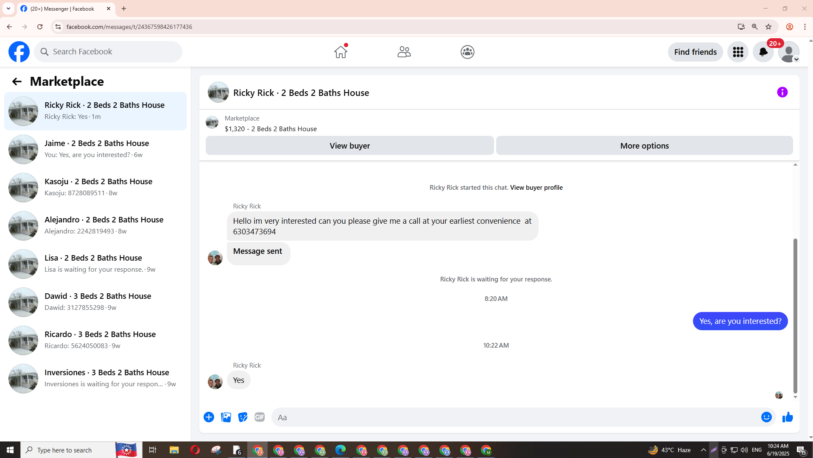Open the Facebook menu grid icon
The width and height of the screenshot is (813, 458).
pyautogui.click(x=738, y=52)
